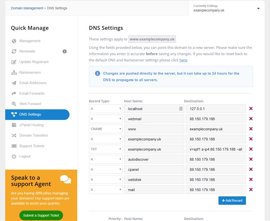Screen dimensions: 270x221
Task: Open the TXT record type dropdown
Action: tap(106, 149)
